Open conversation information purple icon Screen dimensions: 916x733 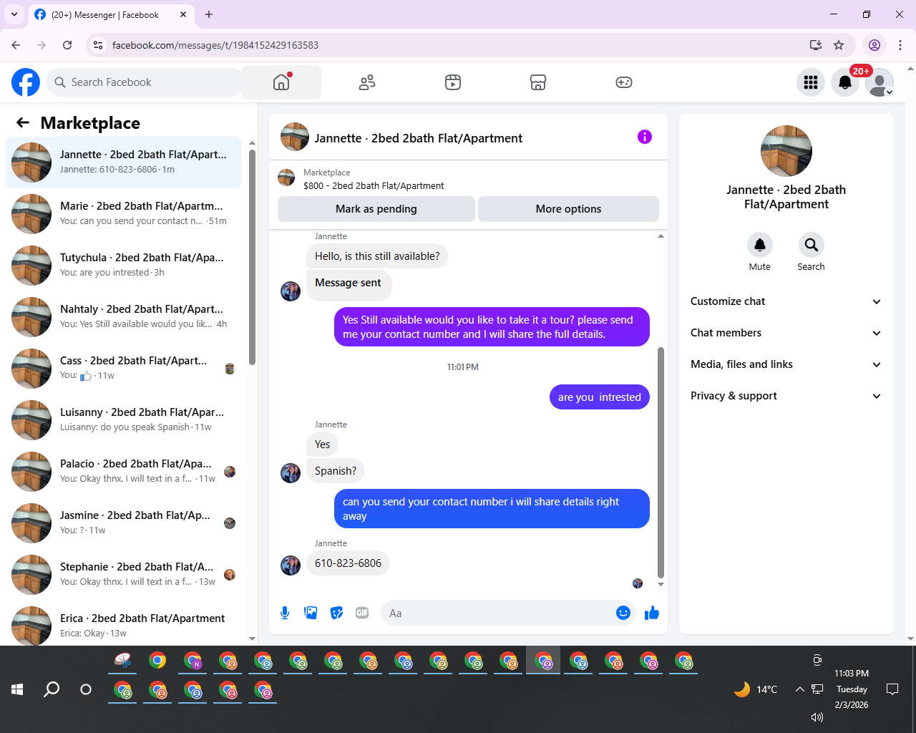[645, 137]
